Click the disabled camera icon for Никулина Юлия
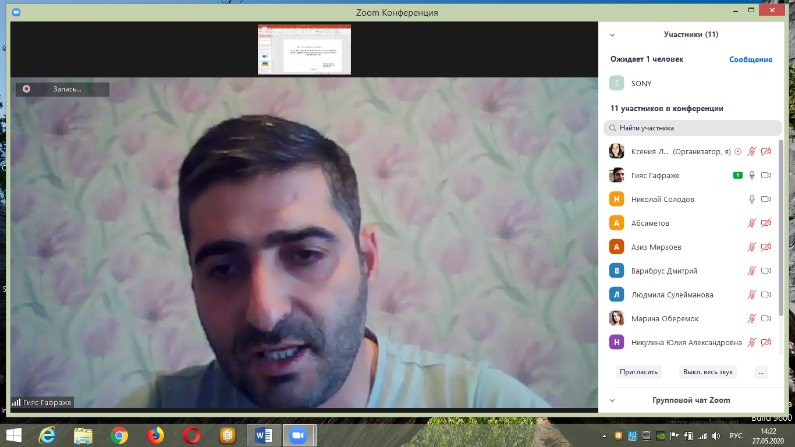This screenshot has height=447, width=795. (766, 342)
